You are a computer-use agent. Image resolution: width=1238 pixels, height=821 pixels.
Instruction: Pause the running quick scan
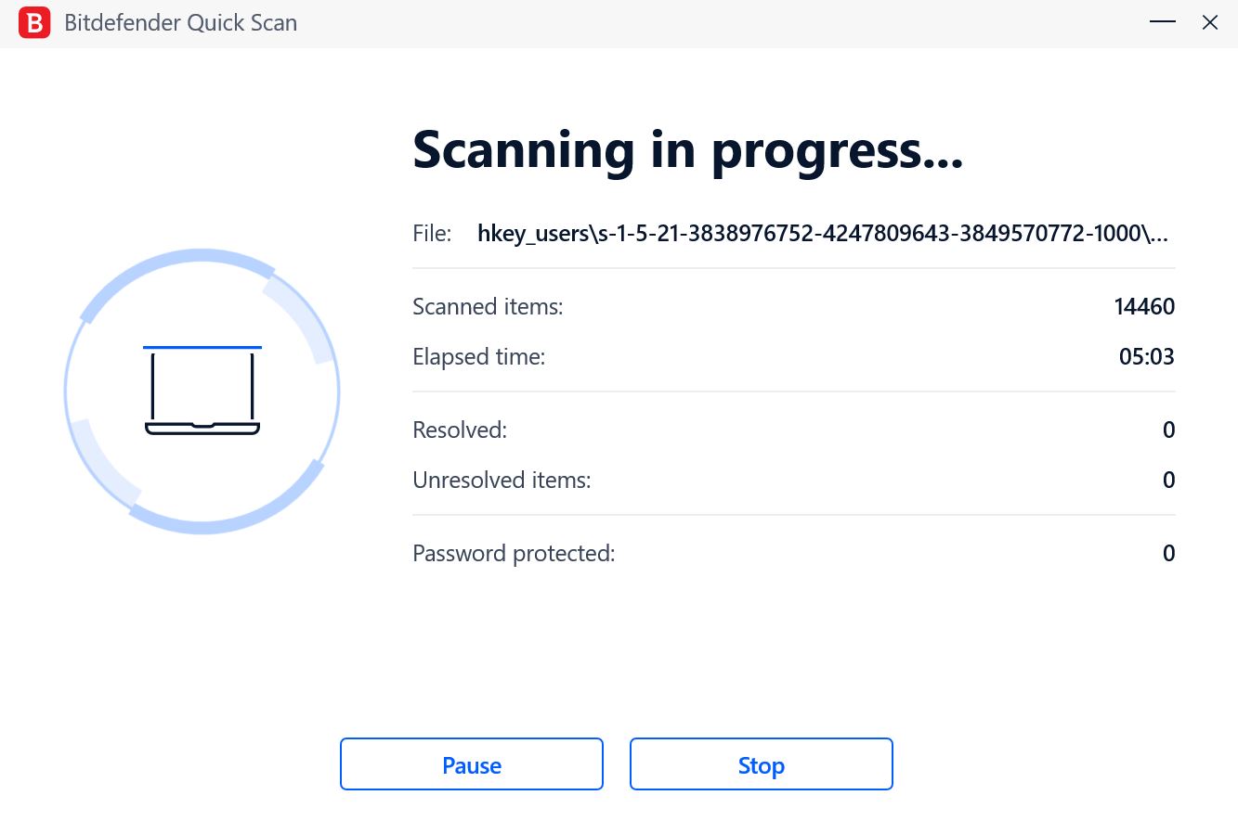472,764
